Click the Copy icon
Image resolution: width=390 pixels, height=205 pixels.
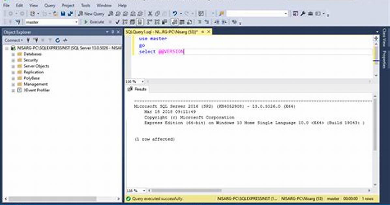pyautogui.click(x=157, y=14)
